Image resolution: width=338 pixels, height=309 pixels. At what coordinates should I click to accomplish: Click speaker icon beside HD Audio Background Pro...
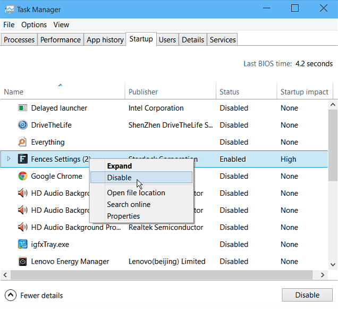point(23,227)
